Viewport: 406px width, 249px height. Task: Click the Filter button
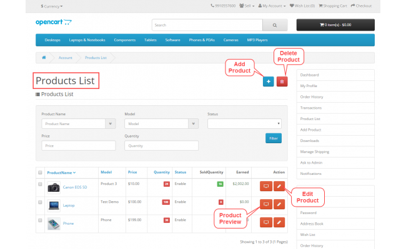(x=274, y=138)
